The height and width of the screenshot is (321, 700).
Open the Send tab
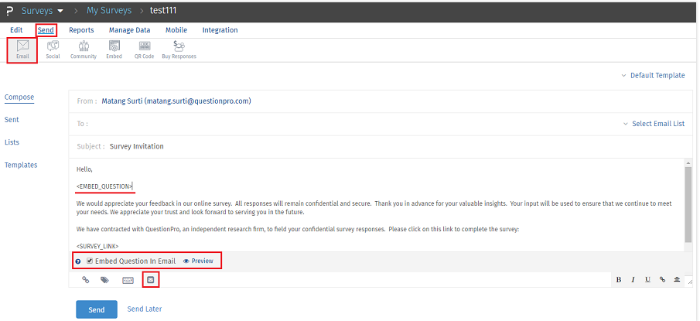[46, 30]
